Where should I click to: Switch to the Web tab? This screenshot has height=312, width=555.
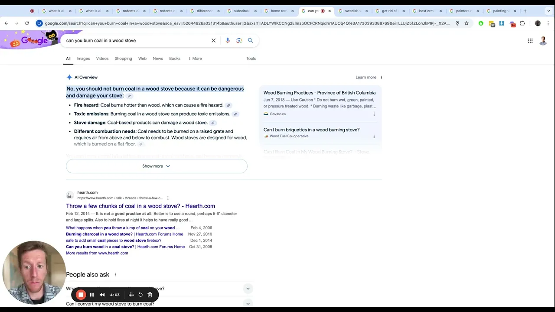point(142,58)
